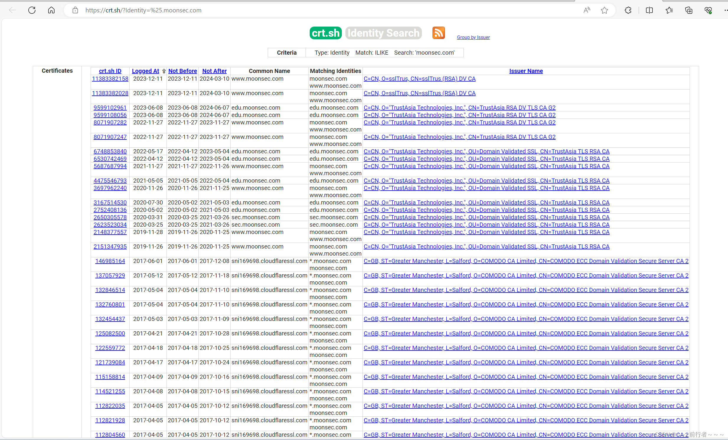Screen dimensions: 728x440
Task: Open COMODO issuer link for 146985164
Action: 526,261
